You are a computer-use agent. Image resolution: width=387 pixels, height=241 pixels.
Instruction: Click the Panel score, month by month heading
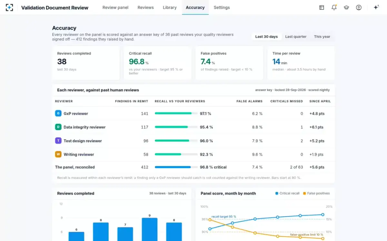pos(228,193)
